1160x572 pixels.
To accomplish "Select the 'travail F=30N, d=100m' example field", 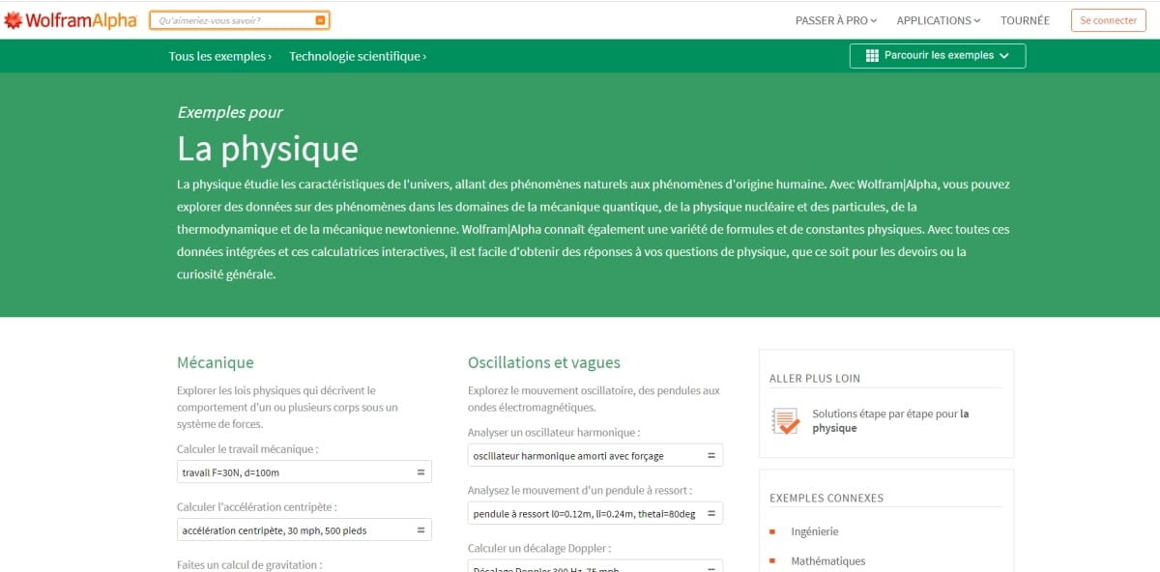I will (x=304, y=472).
